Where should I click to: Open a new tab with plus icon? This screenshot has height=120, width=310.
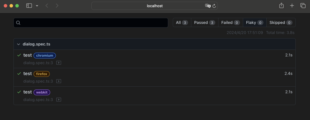tap(292, 6)
